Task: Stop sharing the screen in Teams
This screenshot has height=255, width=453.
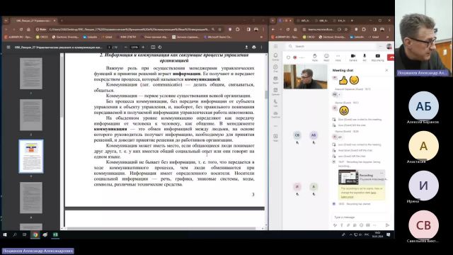Action: pos(377,57)
